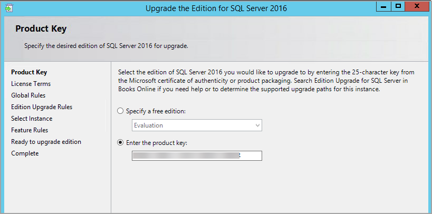
Task: Click the bold 'Product Key' page heading
Action: click(x=41, y=29)
